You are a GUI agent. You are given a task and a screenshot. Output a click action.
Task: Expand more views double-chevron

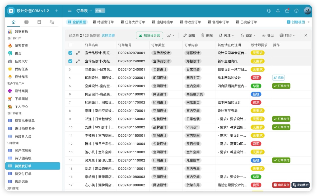click(x=309, y=22)
